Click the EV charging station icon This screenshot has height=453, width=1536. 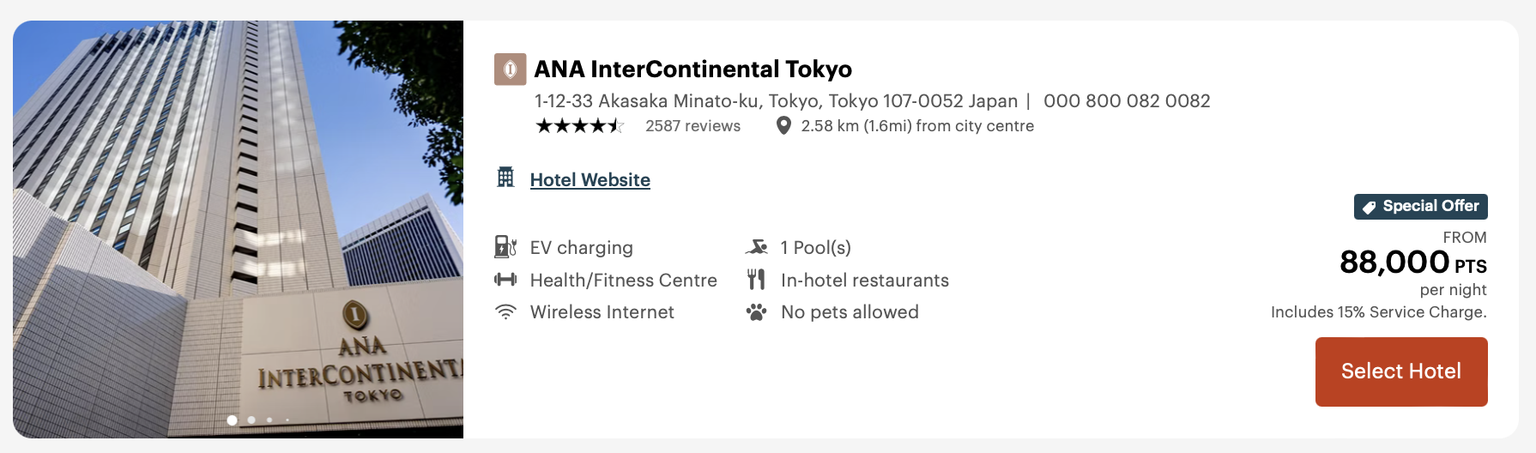click(505, 247)
